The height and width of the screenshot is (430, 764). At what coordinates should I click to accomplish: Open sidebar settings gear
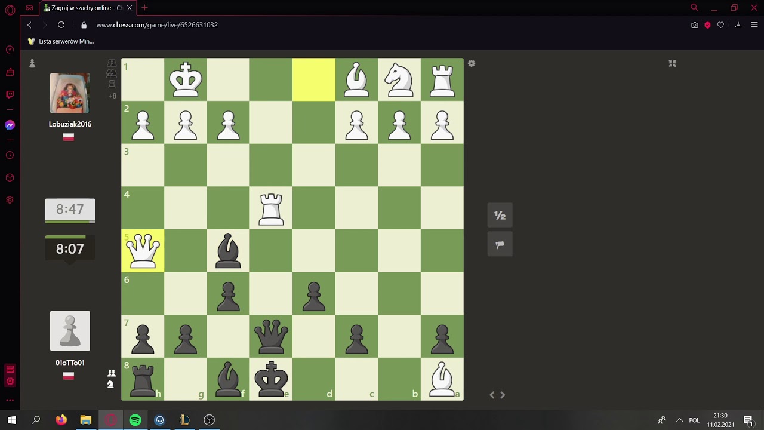(x=10, y=200)
